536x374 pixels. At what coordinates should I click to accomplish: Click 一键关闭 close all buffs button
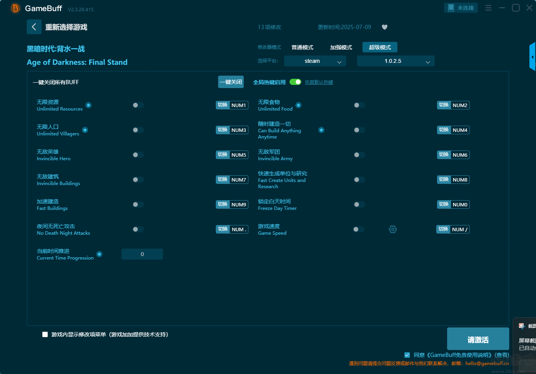click(231, 82)
